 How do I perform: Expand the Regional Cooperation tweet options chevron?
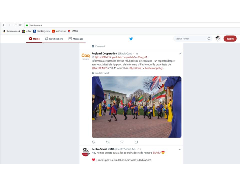pyautogui.click(x=180, y=54)
